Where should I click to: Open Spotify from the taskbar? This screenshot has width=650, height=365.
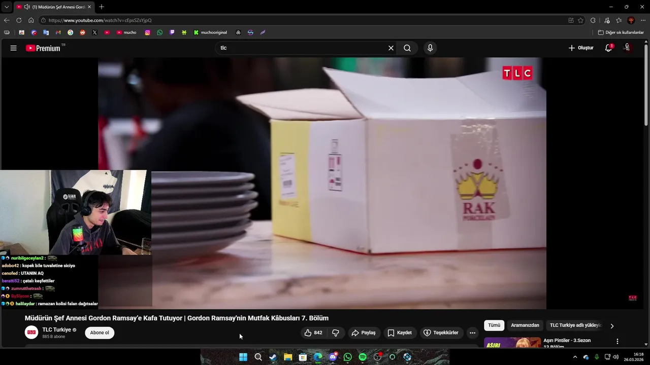point(363,357)
